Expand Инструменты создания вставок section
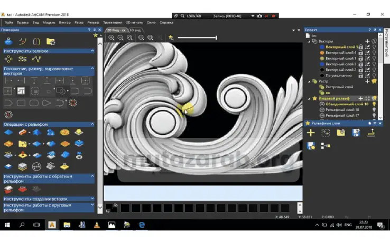Image resolution: width=390 pixels, height=242 pixels. pyautogui.click(x=92, y=199)
